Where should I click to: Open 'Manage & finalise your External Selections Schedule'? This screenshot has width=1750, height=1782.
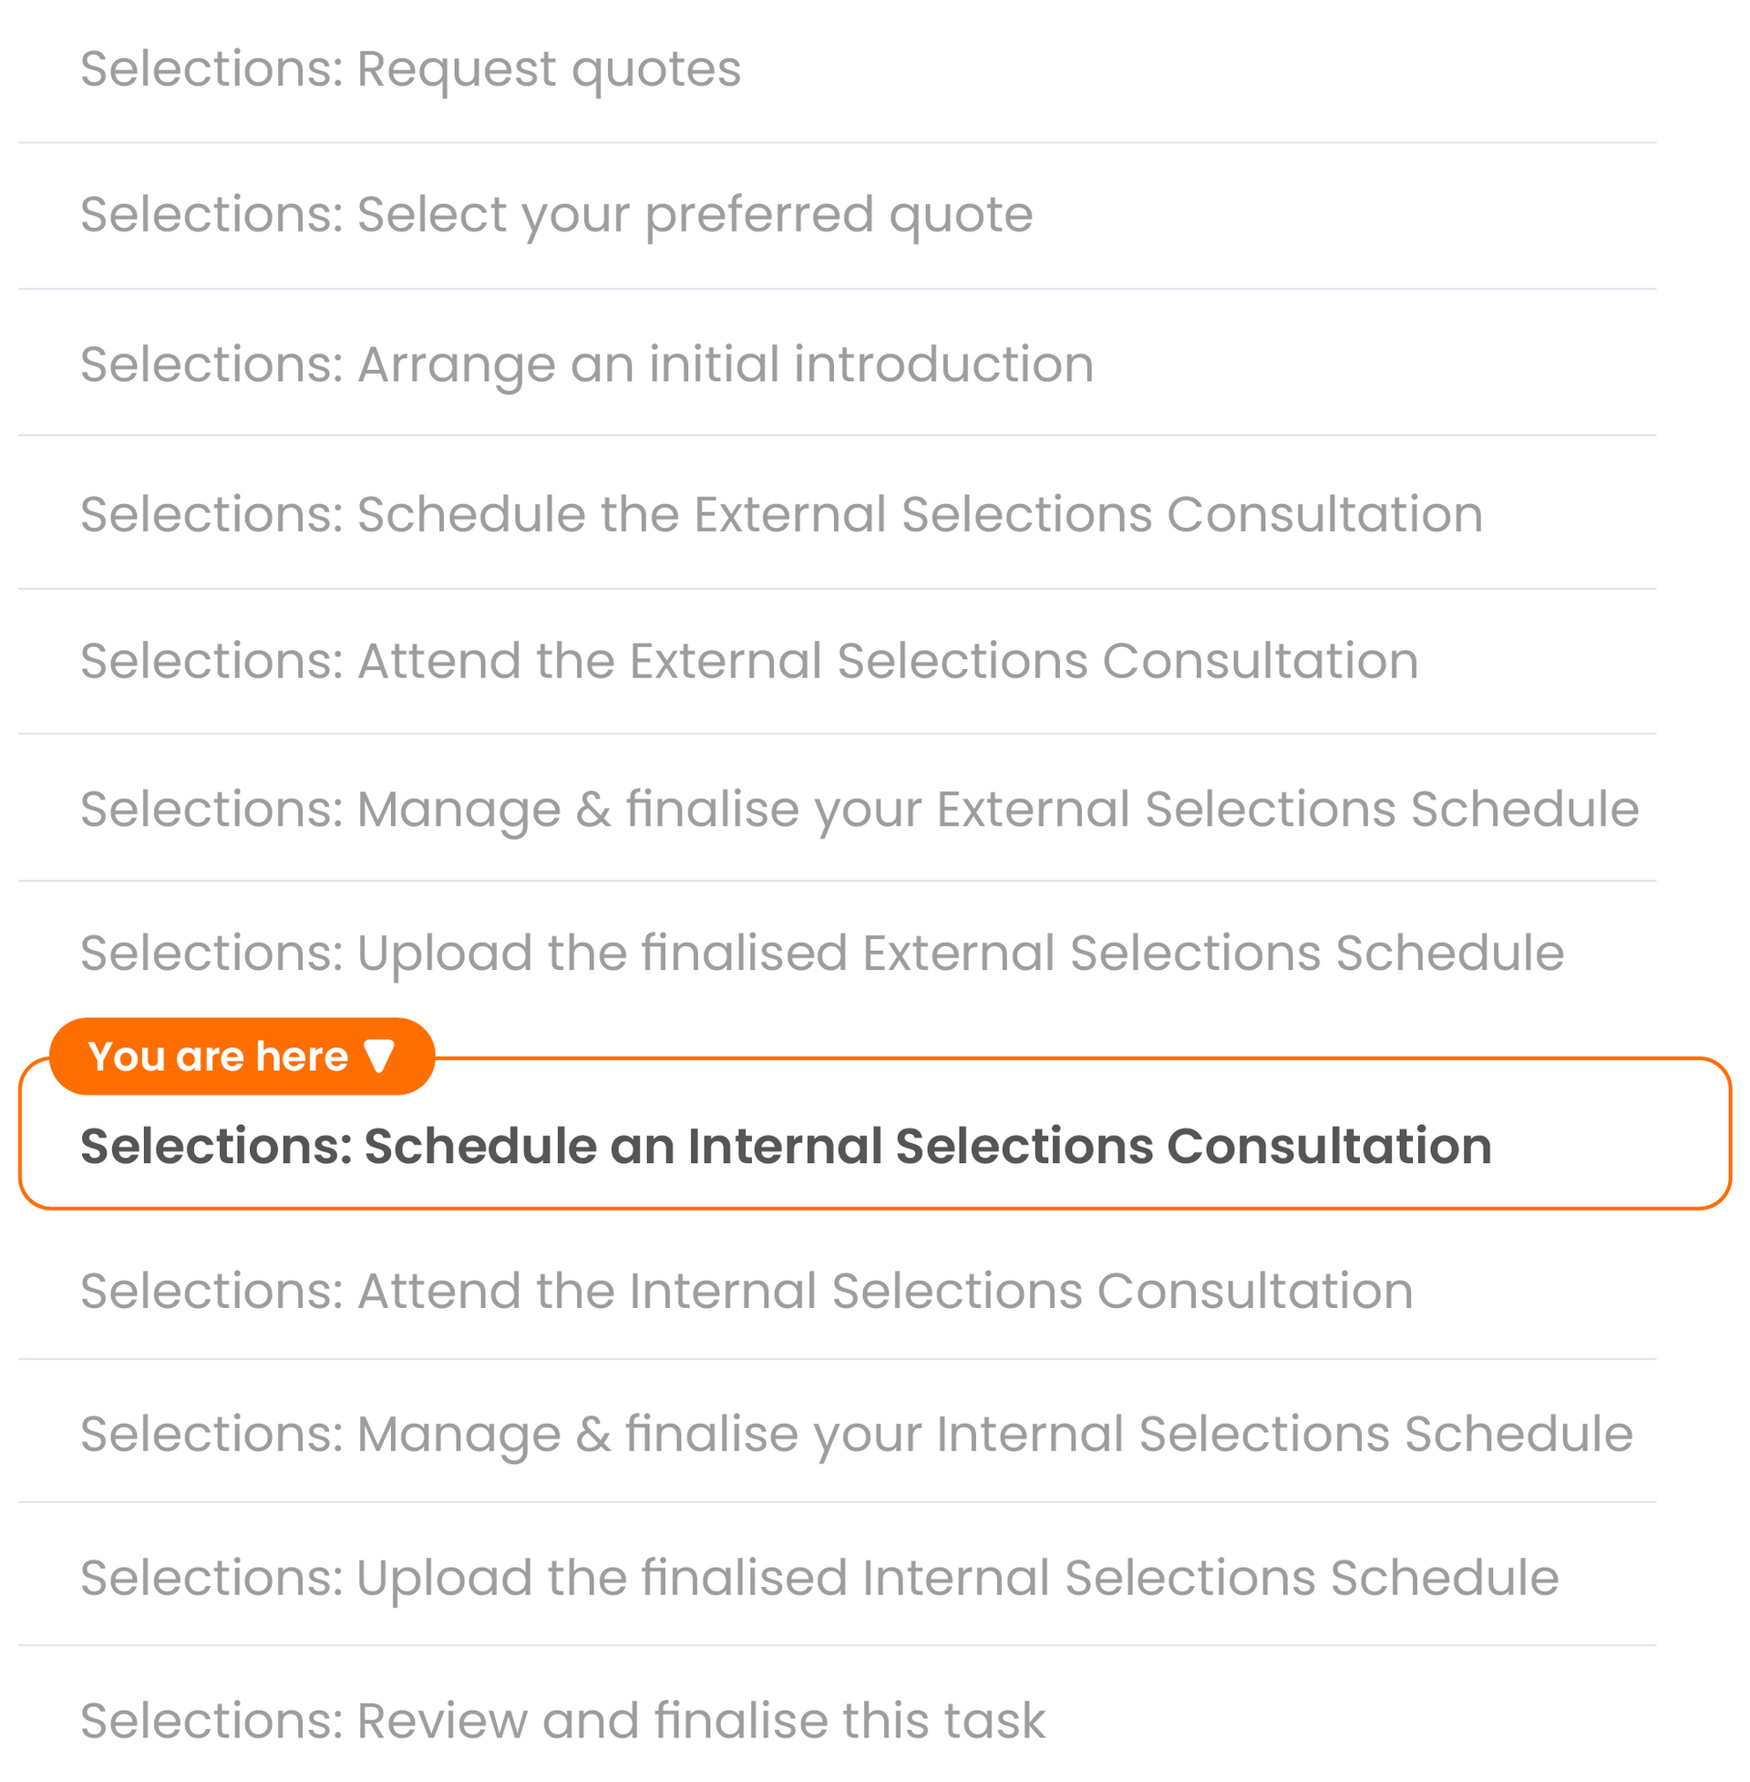coord(860,809)
